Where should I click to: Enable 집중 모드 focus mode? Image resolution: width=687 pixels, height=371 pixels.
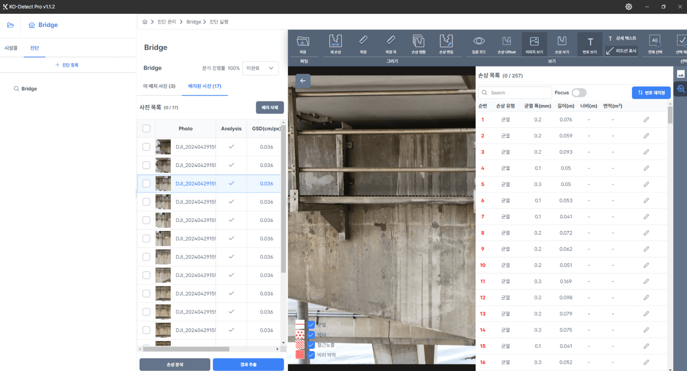coord(479,43)
